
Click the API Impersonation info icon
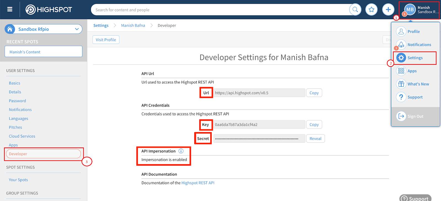pyautogui.click(x=181, y=151)
